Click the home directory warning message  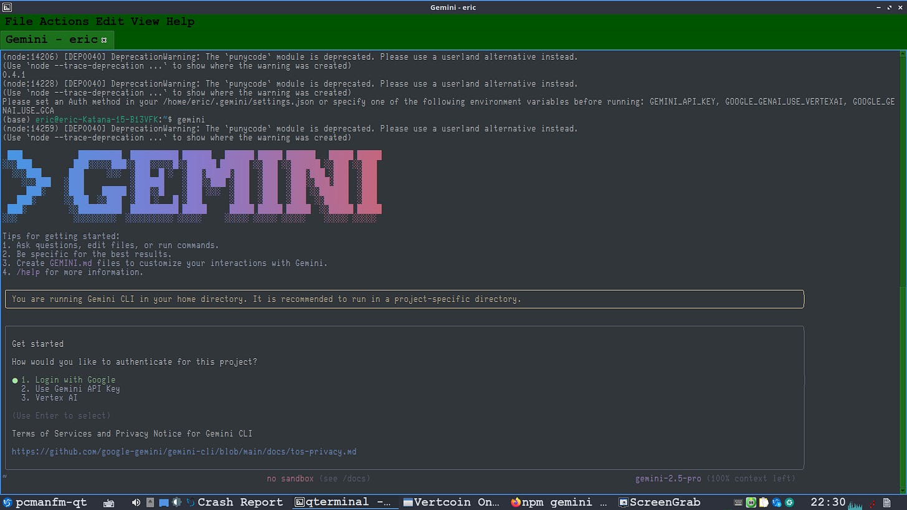[267, 299]
